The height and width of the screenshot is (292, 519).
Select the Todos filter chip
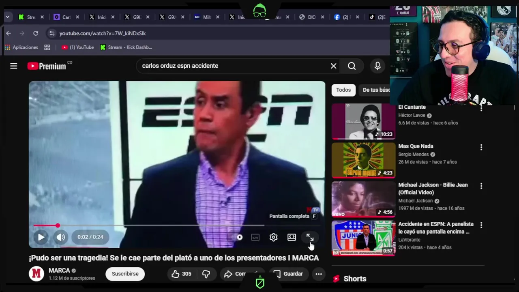(343, 90)
